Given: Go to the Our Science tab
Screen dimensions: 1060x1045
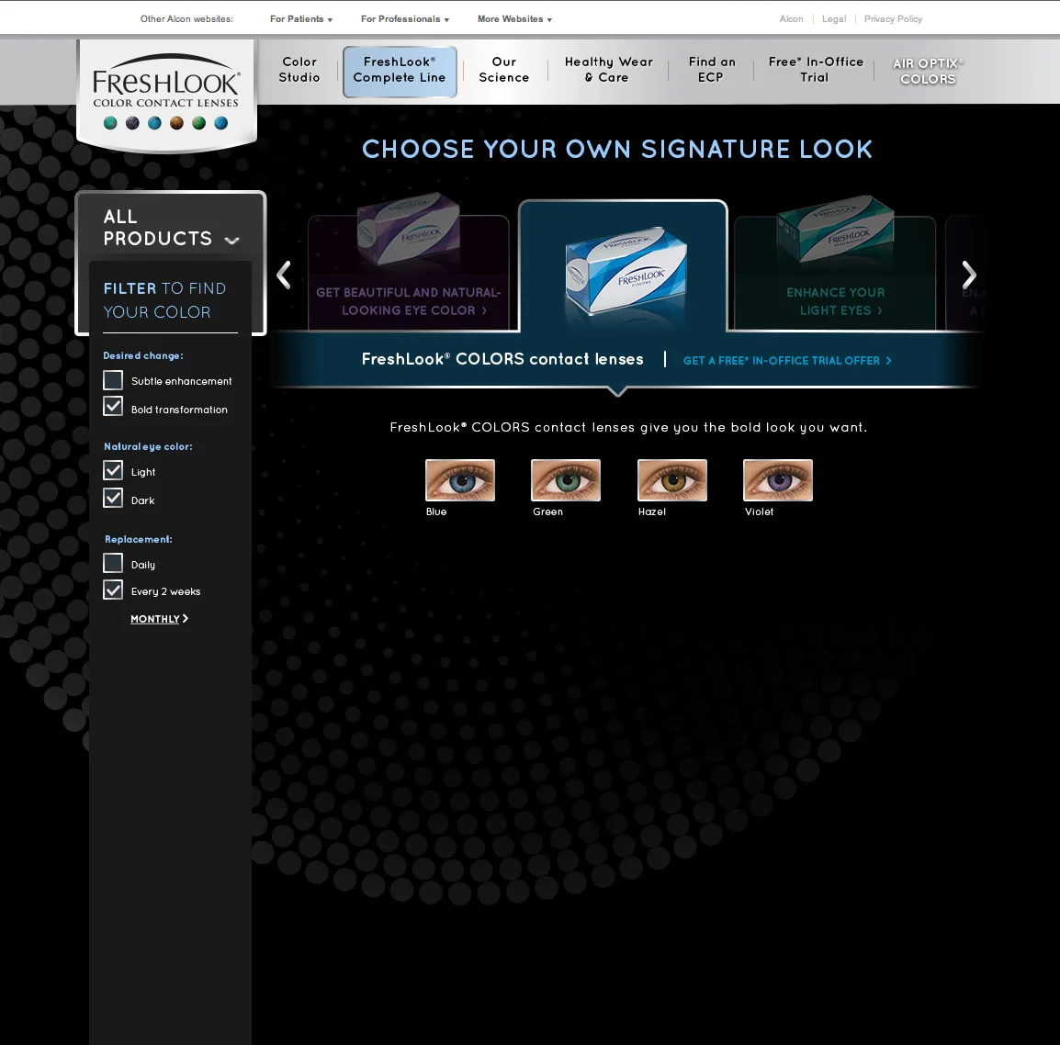Looking at the screenshot, I should pyautogui.click(x=503, y=70).
